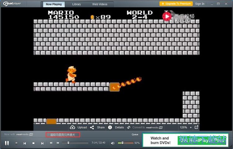This screenshot has height=149, width=233.
Task: Click the Sign In link
Action: coord(200,4)
